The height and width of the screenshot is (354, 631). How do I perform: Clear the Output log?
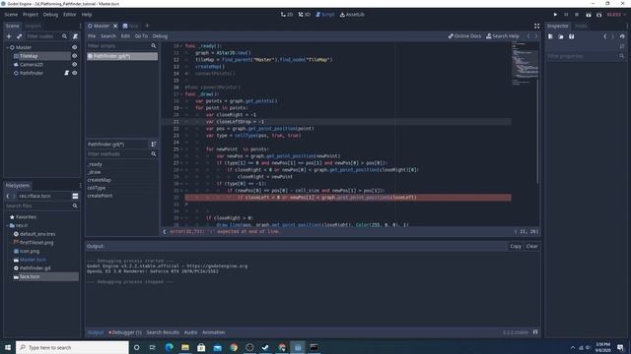coord(531,247)
